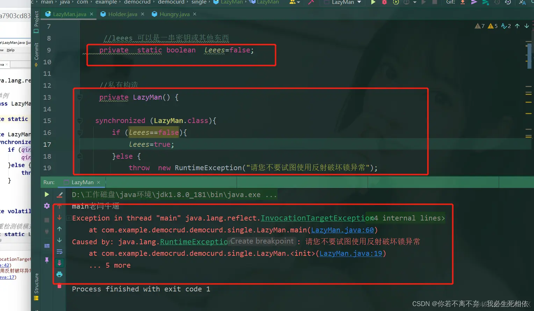The image size is (534, 311).
Task: Run LazyMan with coverage icon
Action: [x=396, y=2]
